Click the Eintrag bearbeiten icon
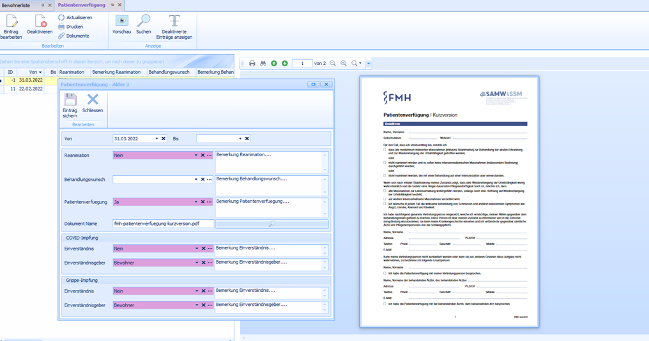The image size is (649, 341). pos(11,22)
